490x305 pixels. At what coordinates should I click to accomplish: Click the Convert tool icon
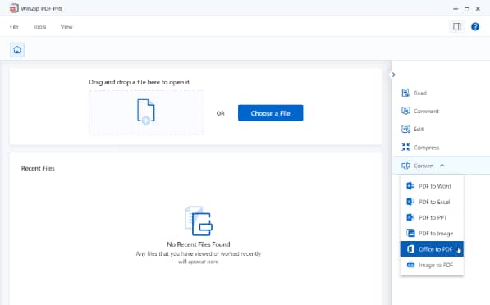click(405, 166)
